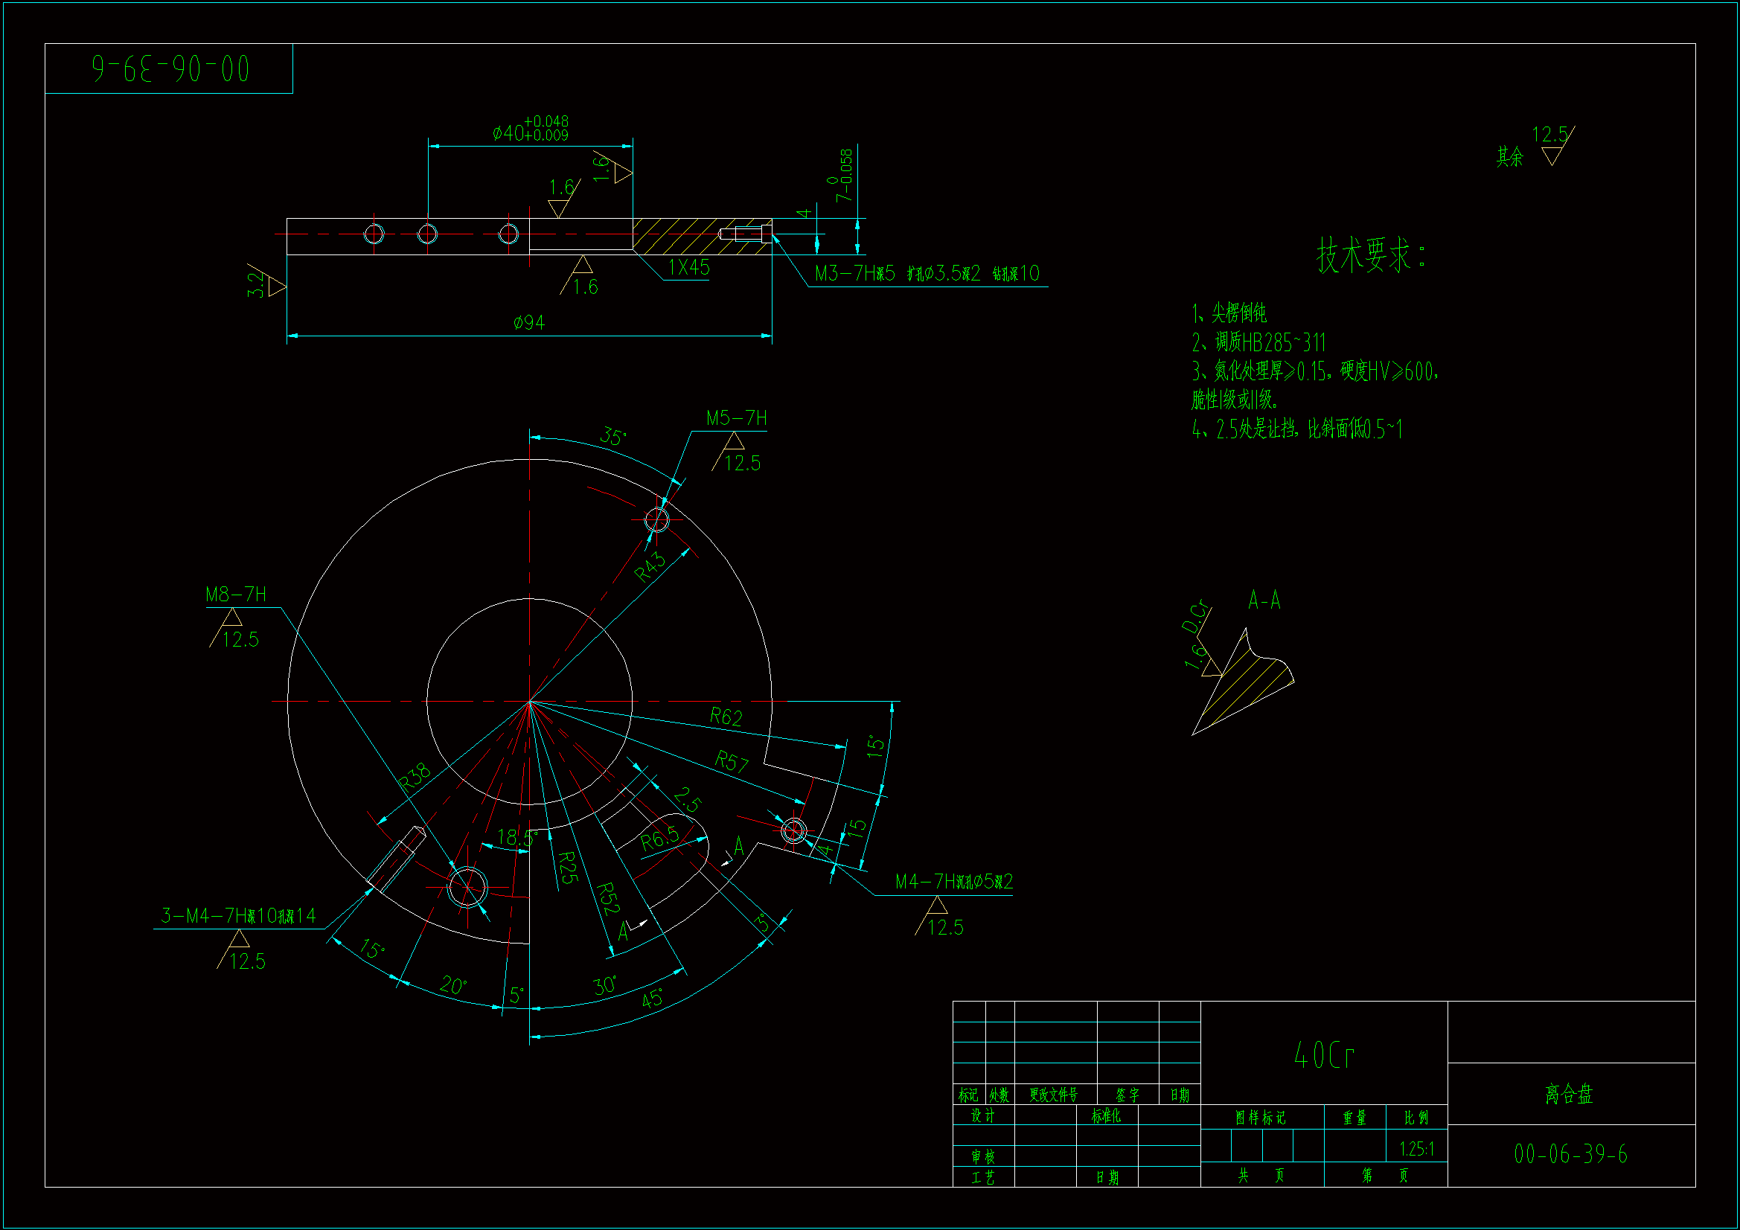
Task: Select the 00-06-39-6 number in title block
Action: [1570, 1154]
